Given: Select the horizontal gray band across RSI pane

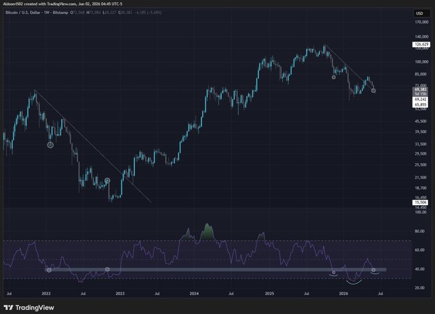Looking at the screenshot, I should tap(216, 270).
